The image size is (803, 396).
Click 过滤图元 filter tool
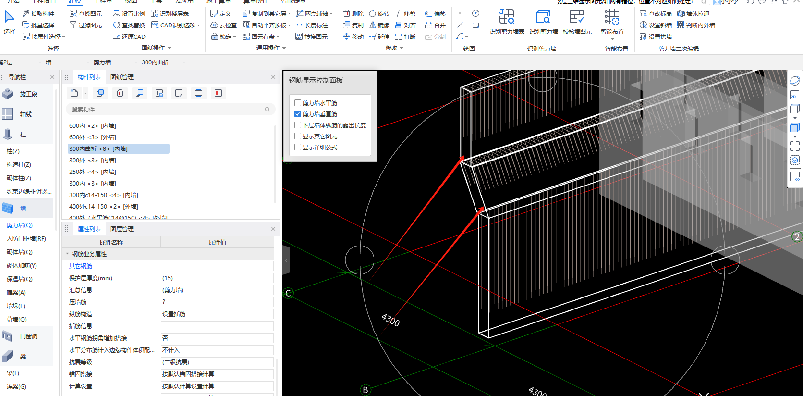coord(86,25)
